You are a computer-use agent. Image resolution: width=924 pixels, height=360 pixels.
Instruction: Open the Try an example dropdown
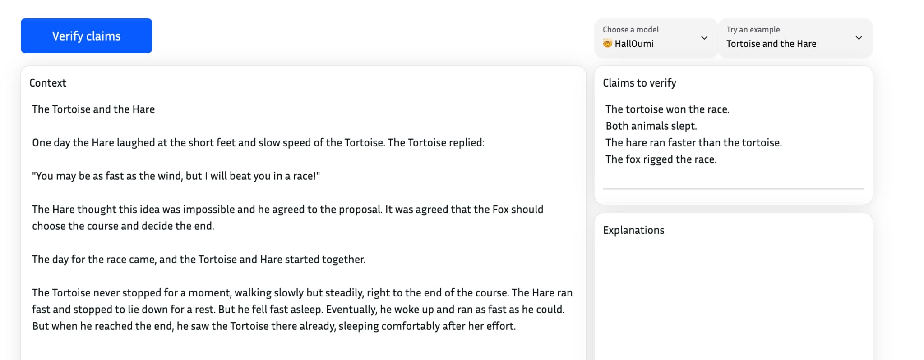[795, 37]
